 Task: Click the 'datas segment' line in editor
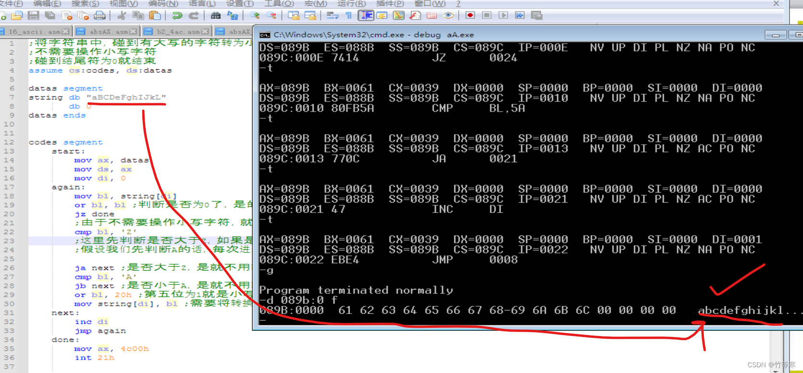pos(65,88)
